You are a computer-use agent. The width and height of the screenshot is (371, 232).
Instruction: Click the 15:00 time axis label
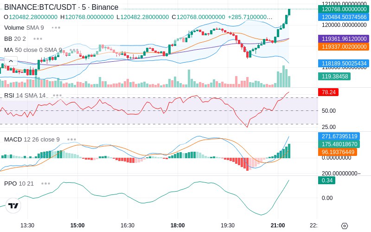pyautogui.click(x=77, y=226)
